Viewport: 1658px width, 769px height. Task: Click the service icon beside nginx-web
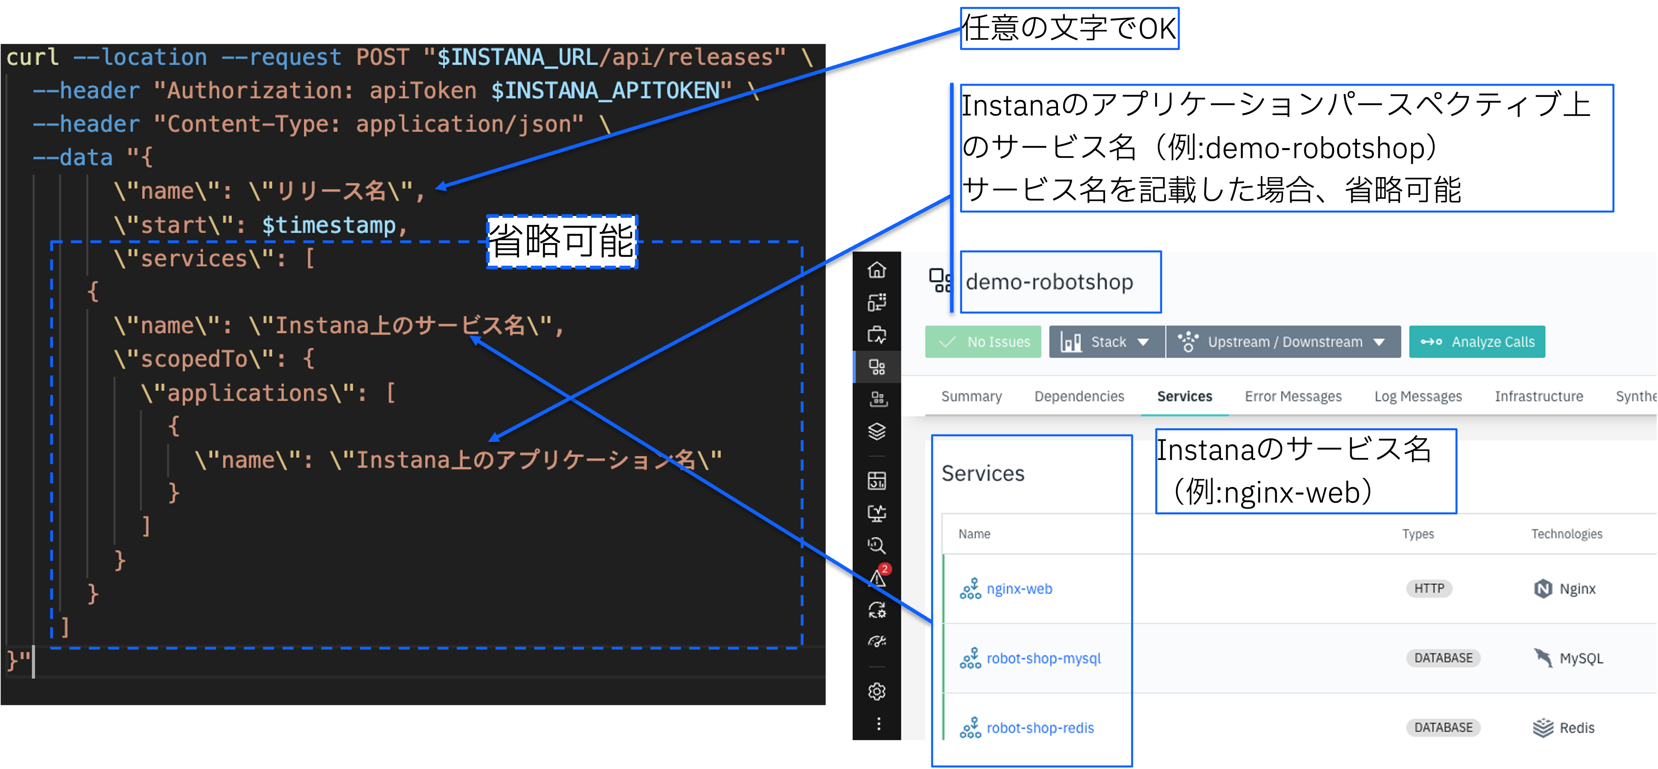point(970,589)
